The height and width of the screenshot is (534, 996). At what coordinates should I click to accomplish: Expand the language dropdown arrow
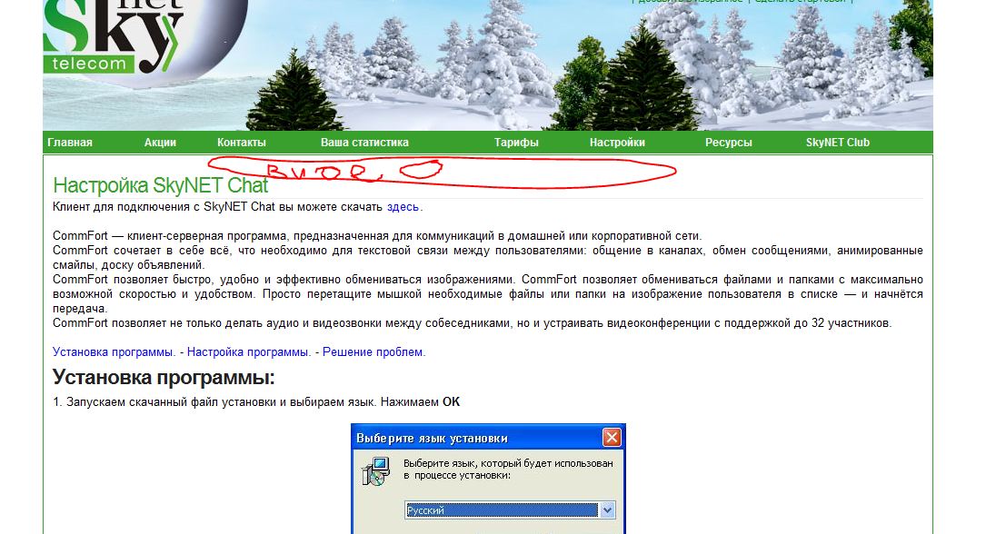pos(607,509)
